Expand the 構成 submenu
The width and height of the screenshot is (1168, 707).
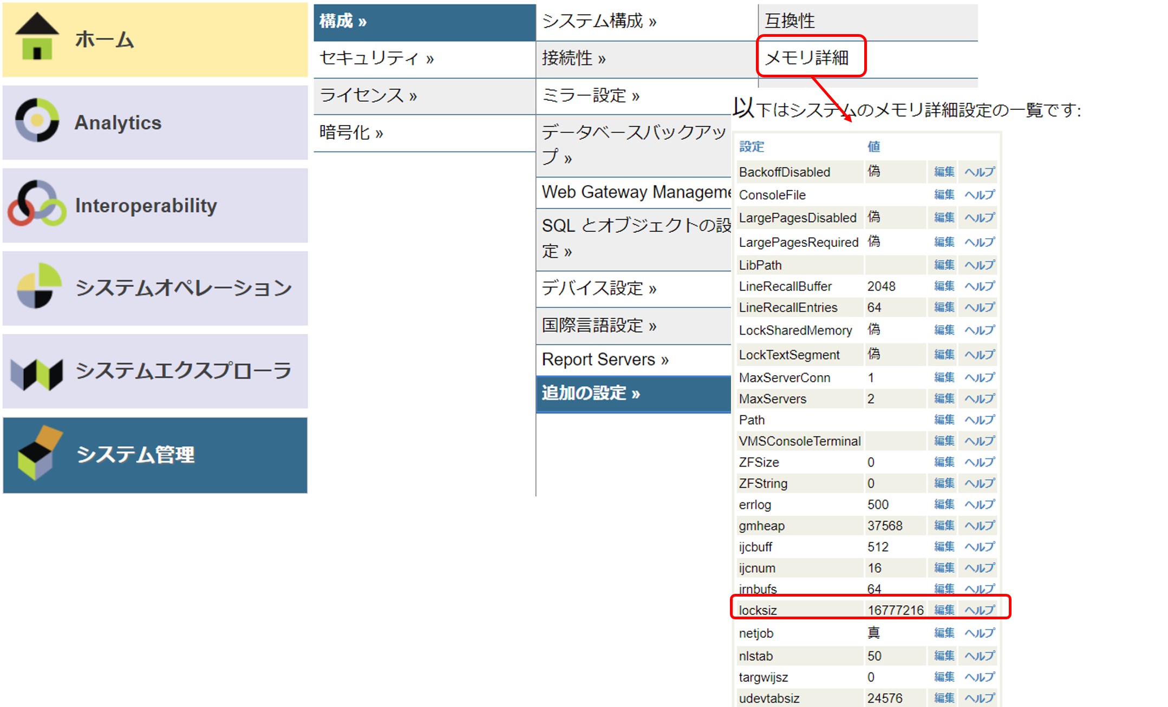coord(343,22)
